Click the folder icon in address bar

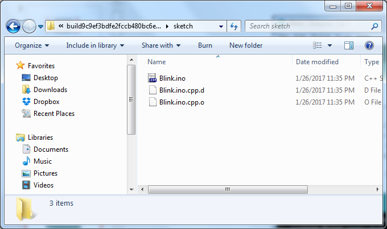pyautogui.click(x=51, y=26)
